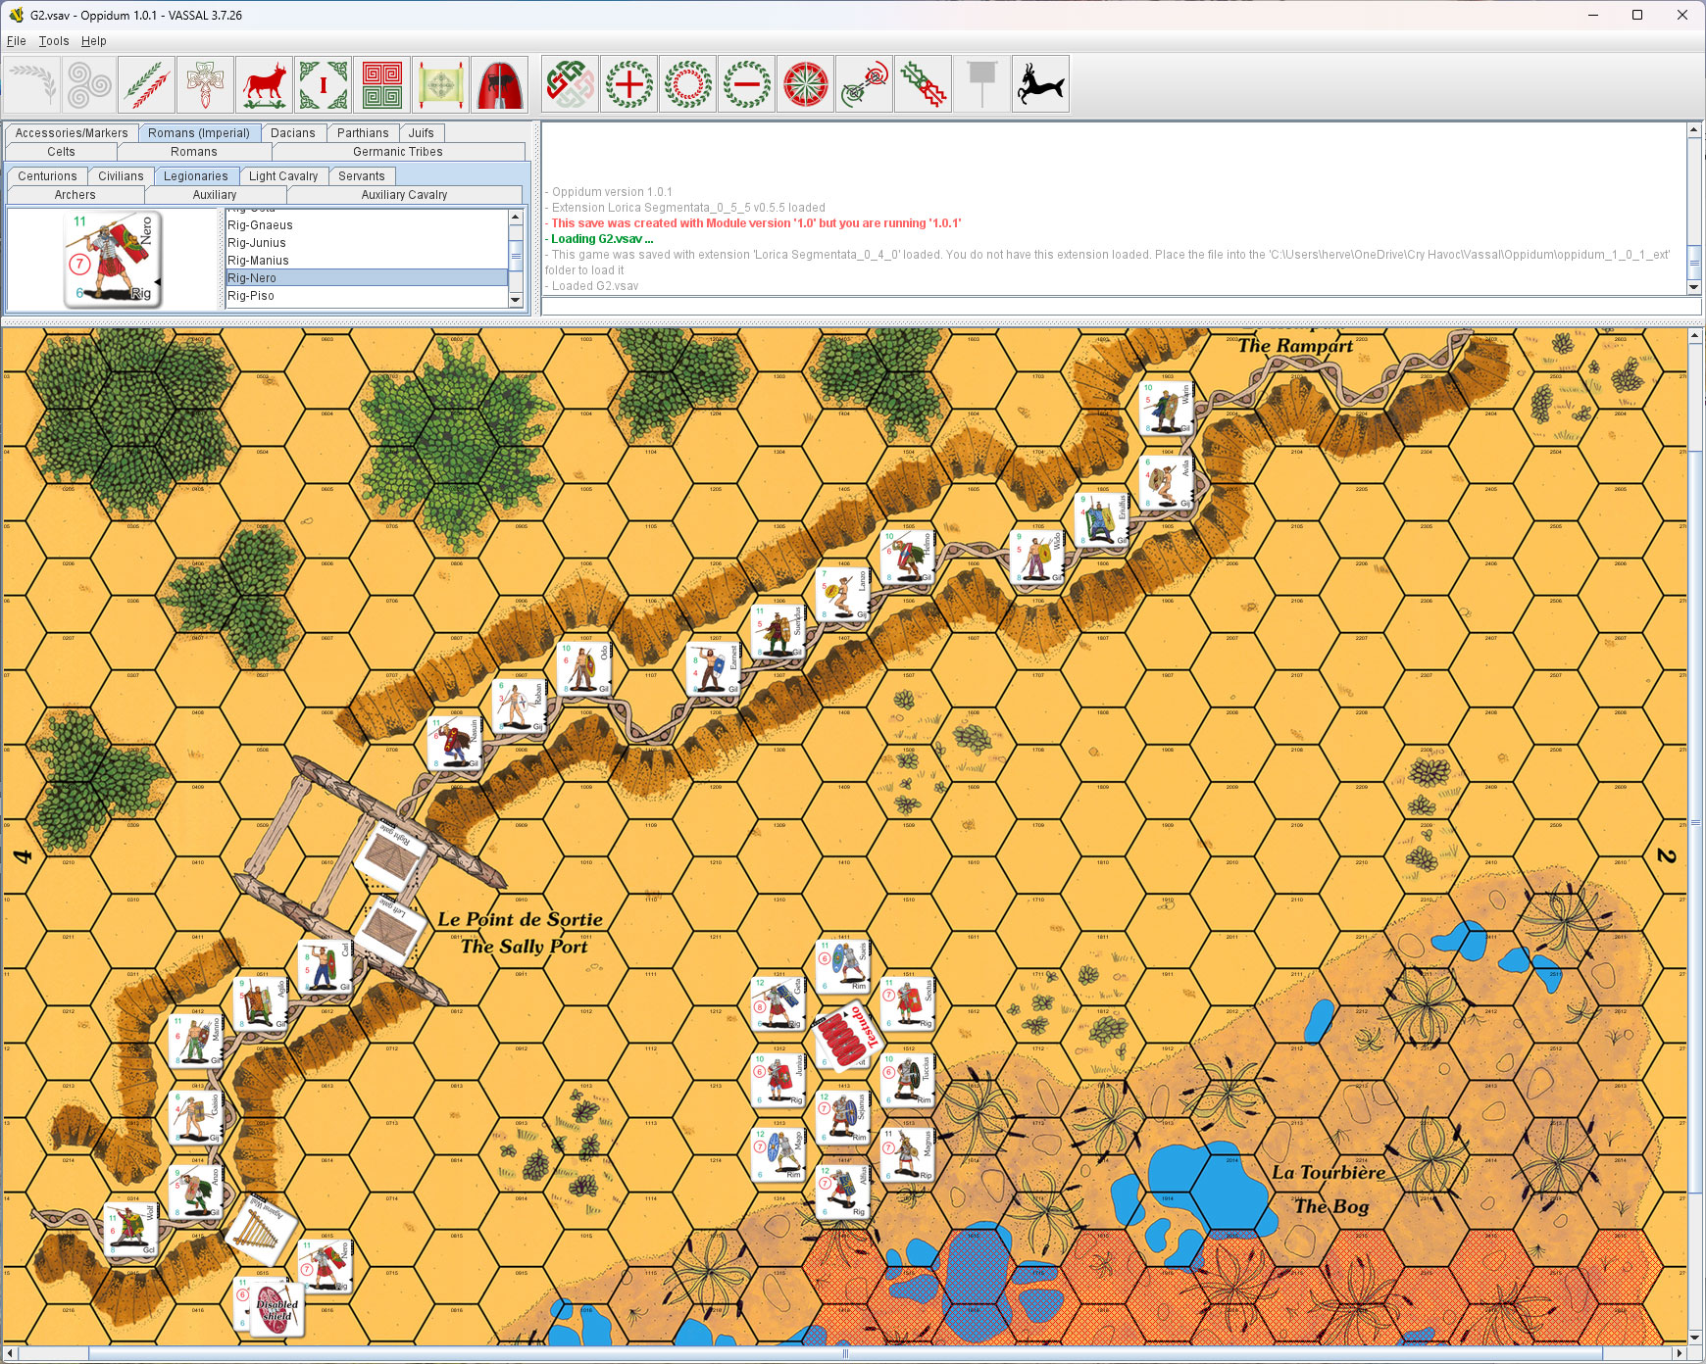Image resolution: width=1706 pixels, height=1364 pixels.
Task: Select the Right gate piece on the map
Action: coord(390,854)
